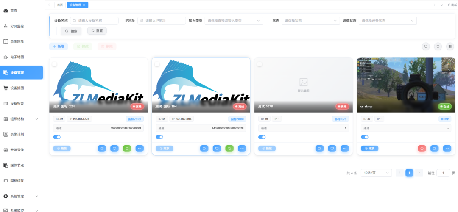Click the 播放 button on cs-rtmp card
This screenshot has height=212, width=458.
(x=369, y=149)
